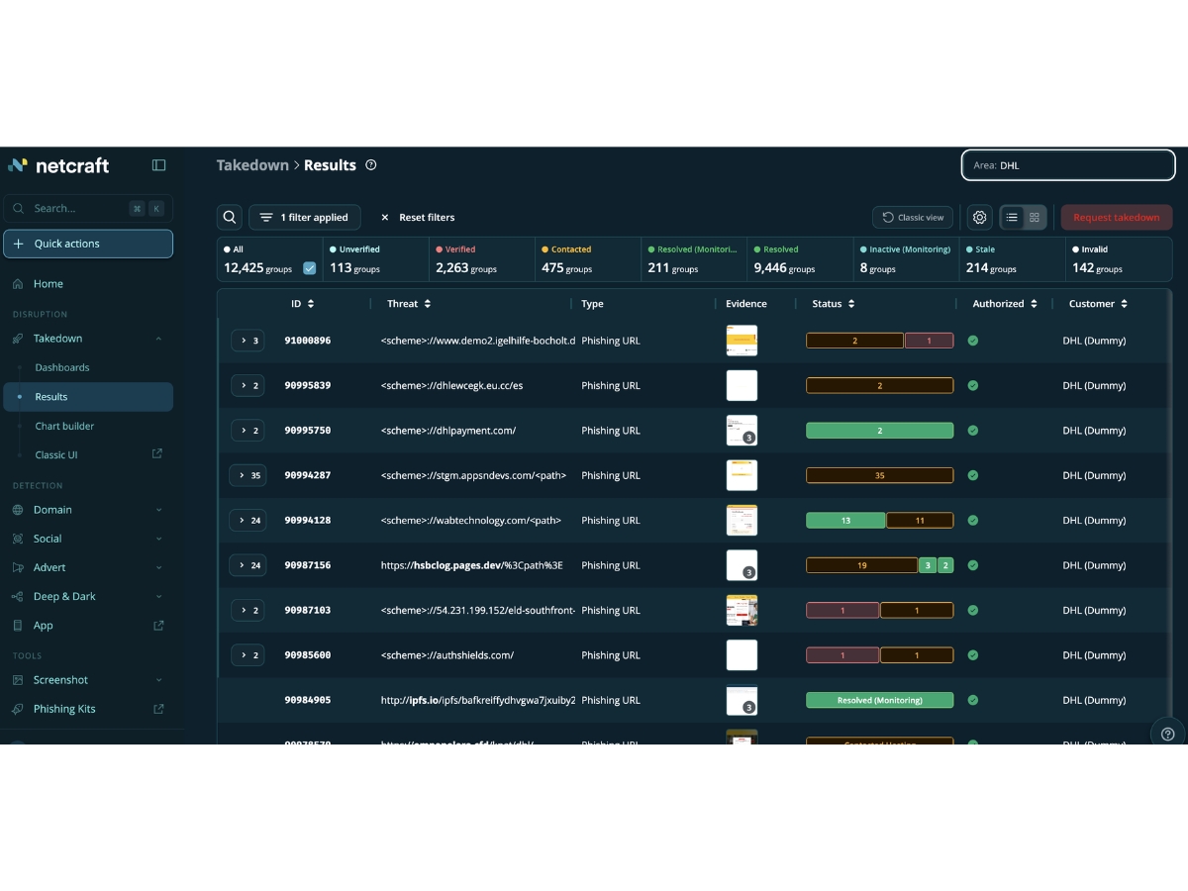Open Phishing Kits external link icon
1188x891 pixels.
point(158,709)
